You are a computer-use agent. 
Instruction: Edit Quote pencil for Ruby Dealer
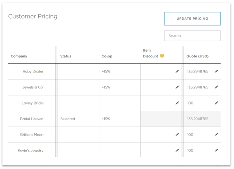pyautogui.click(x=216, y=71)
